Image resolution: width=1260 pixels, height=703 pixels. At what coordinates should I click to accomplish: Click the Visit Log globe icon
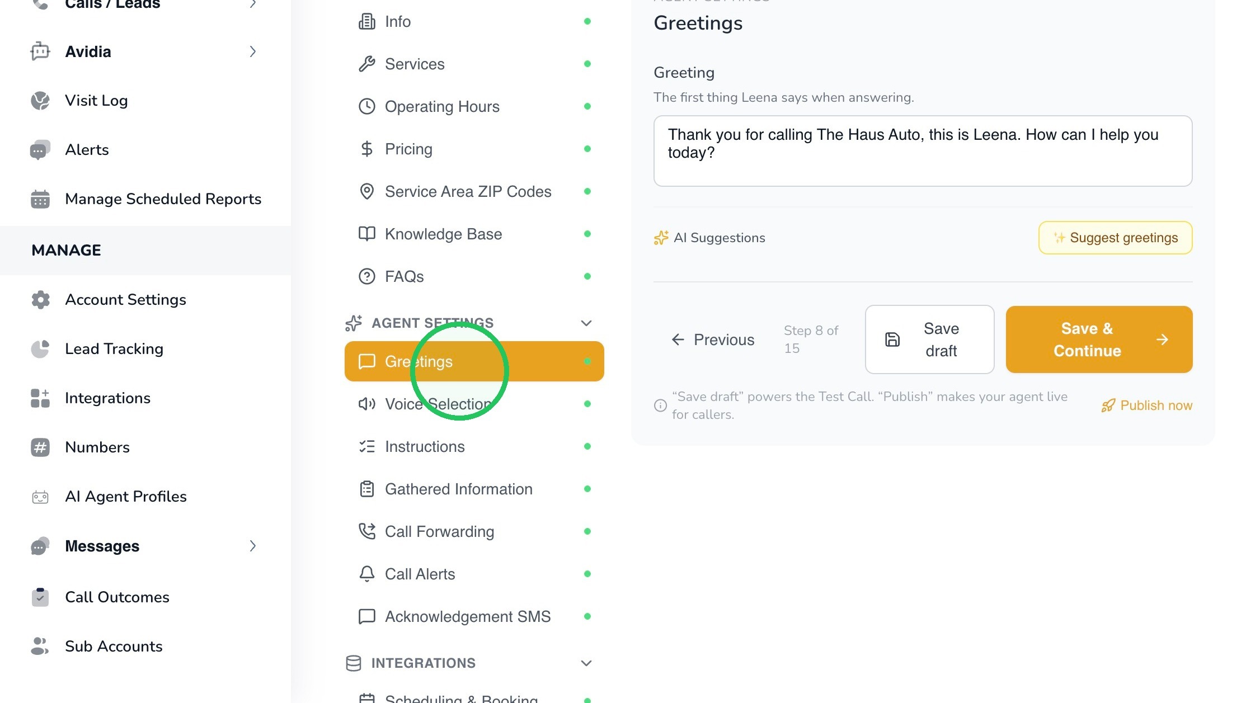pyautogui.click(x=40, y=101)
